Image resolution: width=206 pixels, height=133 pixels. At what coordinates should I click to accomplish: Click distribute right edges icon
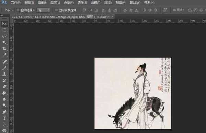tap(156, 10)
